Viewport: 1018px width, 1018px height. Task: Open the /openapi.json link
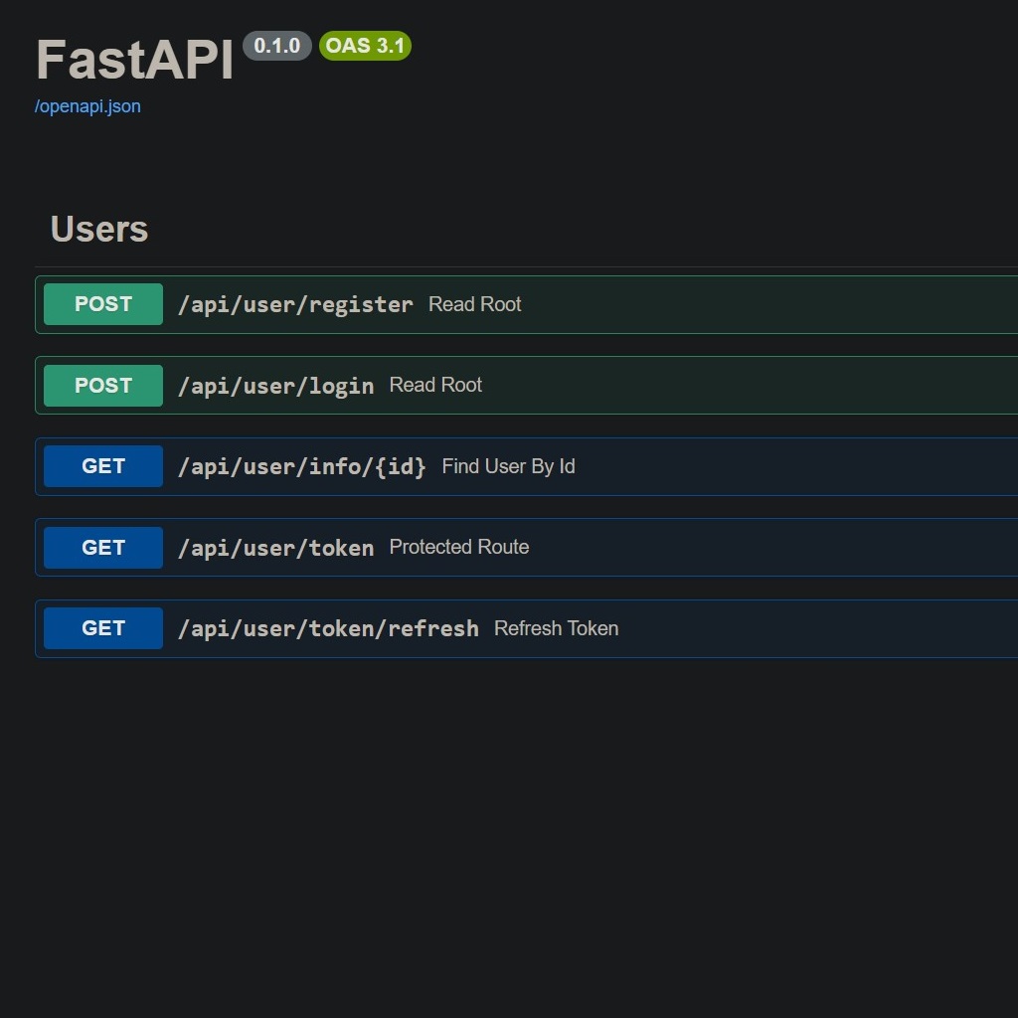pyautogui.click(x=87, y=106)
